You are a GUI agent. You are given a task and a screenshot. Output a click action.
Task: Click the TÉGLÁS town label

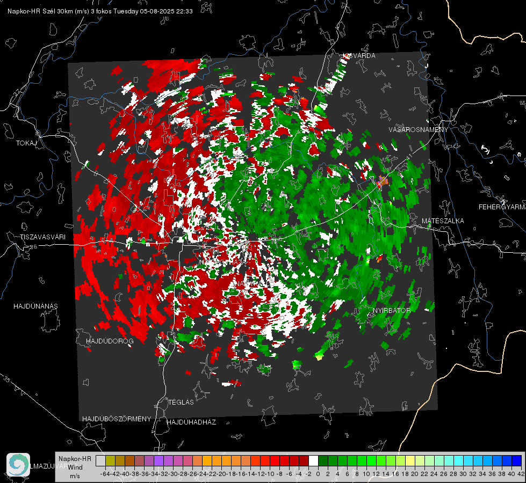click(181, 402)
